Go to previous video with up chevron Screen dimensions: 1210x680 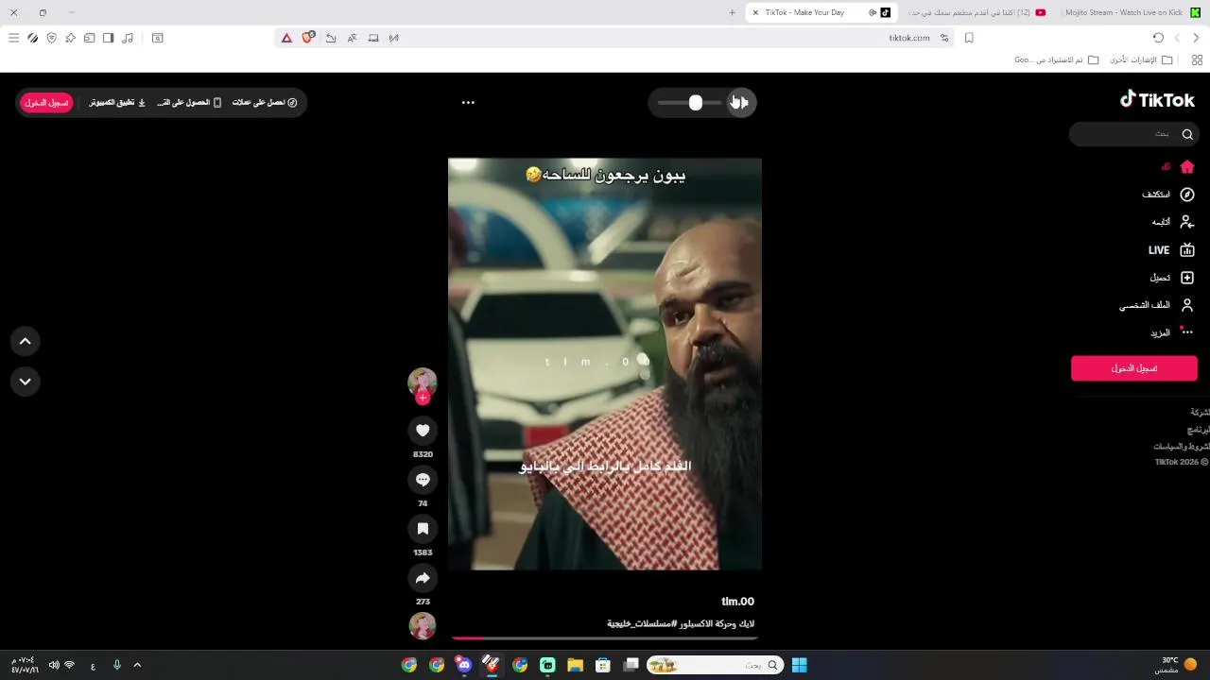coord(26,341)
